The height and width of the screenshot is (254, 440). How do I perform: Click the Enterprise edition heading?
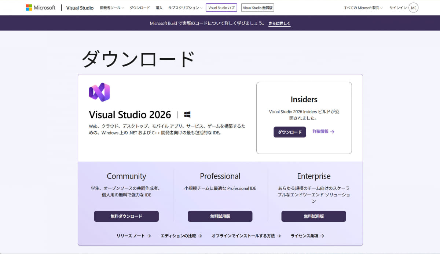click(x=314, y=176)
